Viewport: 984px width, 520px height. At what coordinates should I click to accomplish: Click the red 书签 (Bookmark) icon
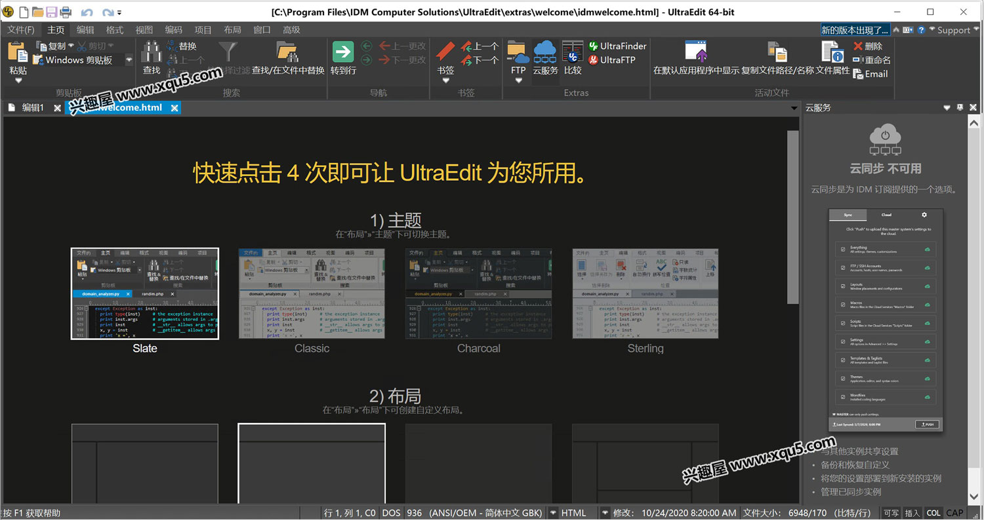(x=445, y=51)
